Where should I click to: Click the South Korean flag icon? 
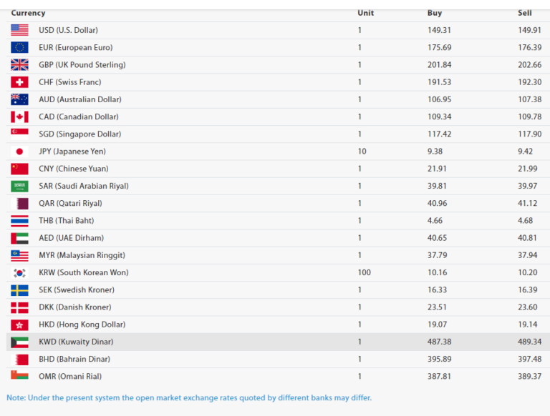point(19,273)
